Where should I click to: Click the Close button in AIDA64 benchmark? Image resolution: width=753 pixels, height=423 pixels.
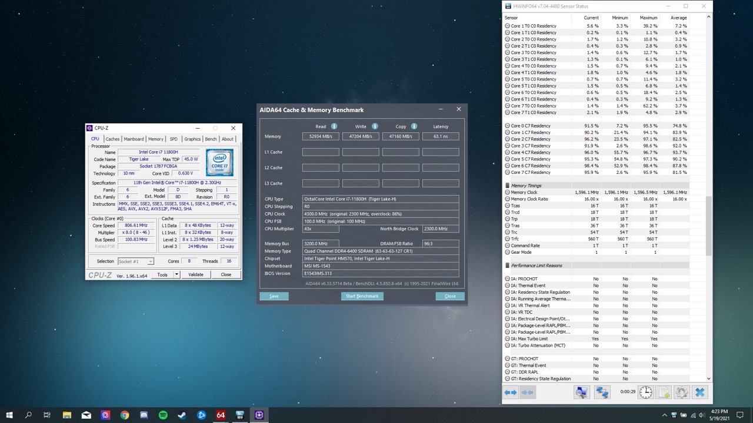coord(450,296)
